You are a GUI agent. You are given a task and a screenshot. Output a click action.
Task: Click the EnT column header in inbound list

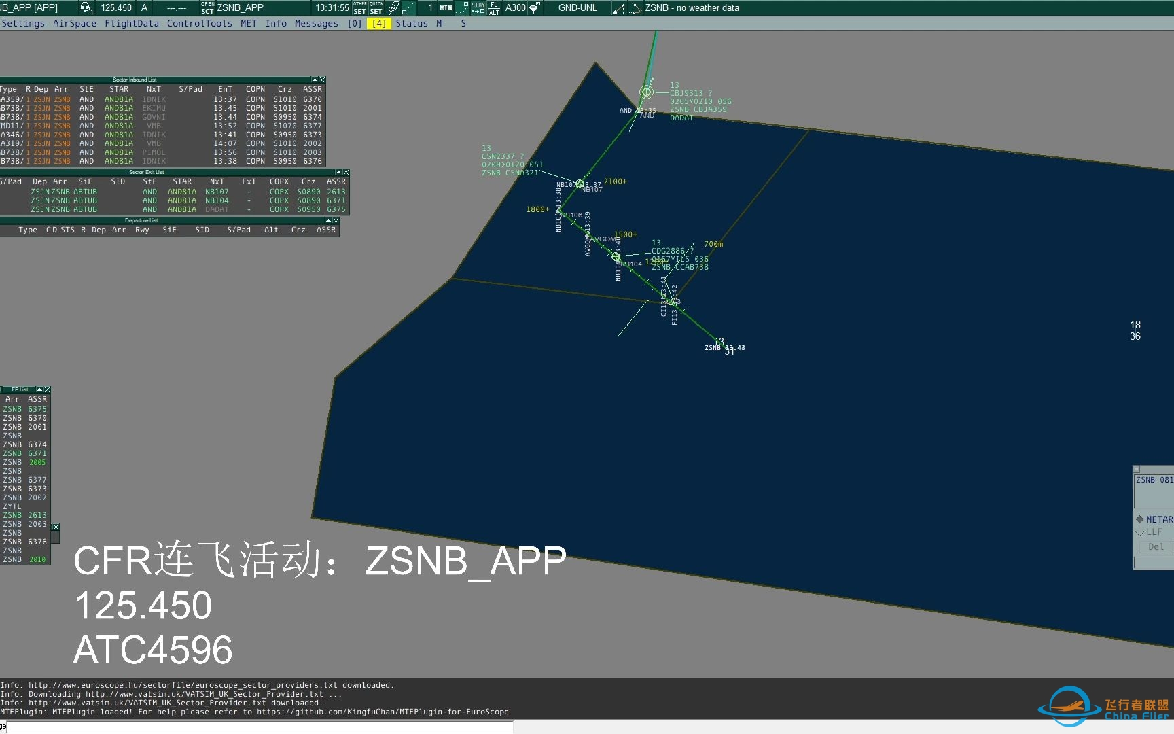pos(225,89)
